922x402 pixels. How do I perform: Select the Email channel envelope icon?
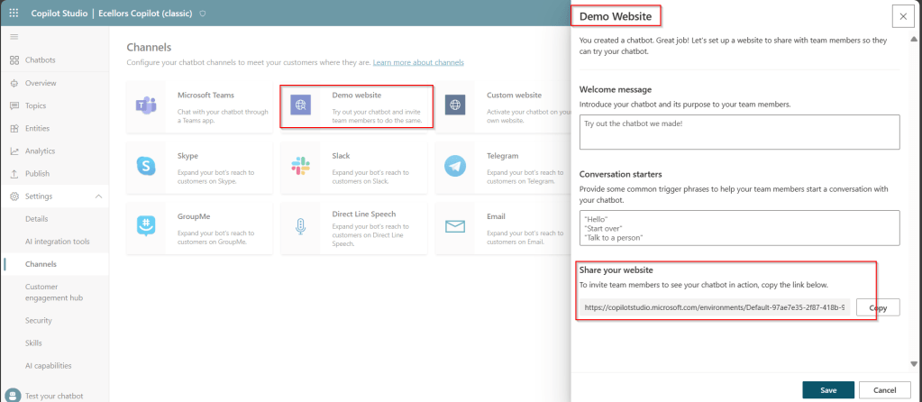coord(455,226)
